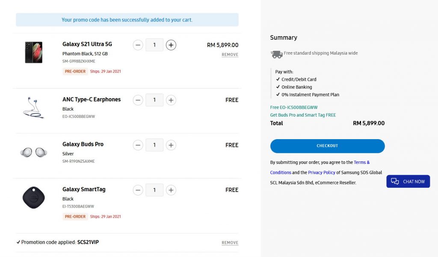Click 'Free EO-IC500BBEGWW' promo text
438x257 pixels.
coord(294,107)
